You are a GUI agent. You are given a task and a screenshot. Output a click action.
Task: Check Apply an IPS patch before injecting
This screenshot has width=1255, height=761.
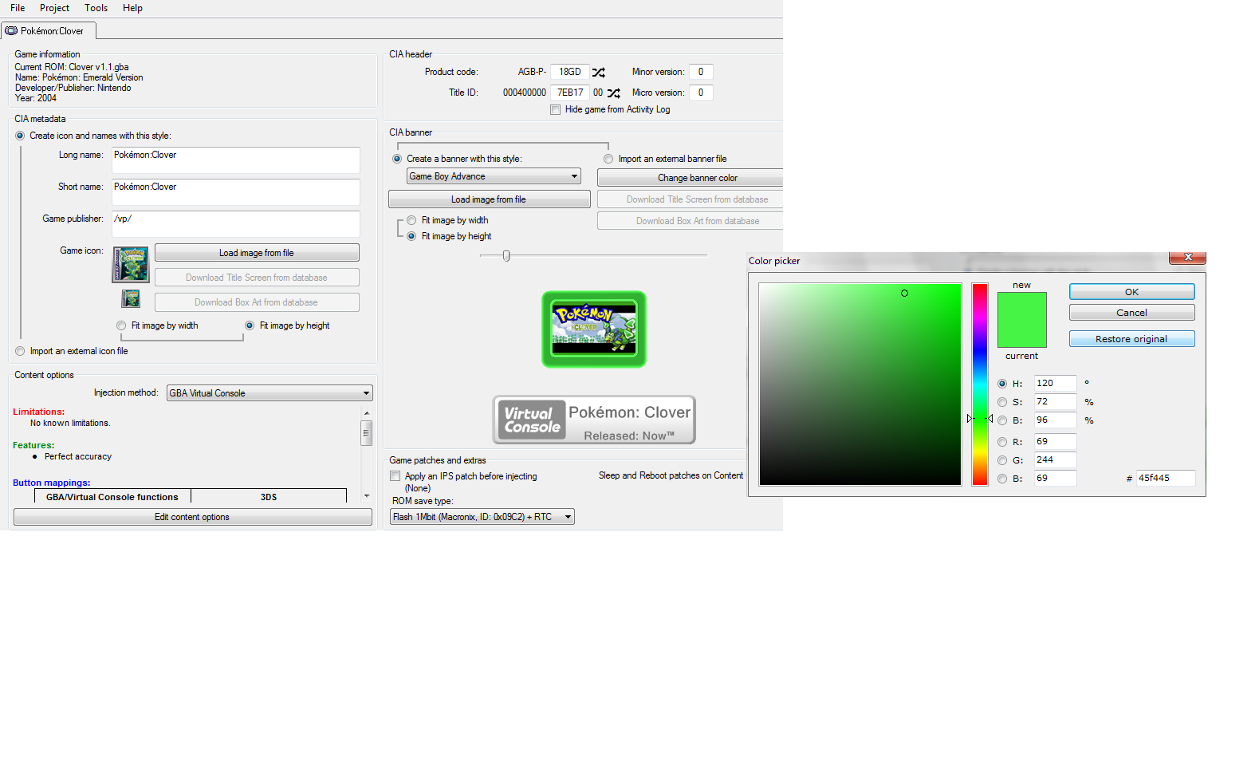tap(395, 476)
